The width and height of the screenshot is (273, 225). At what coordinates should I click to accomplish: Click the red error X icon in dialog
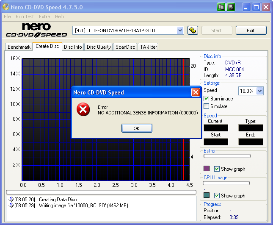(x=83, y=109)
